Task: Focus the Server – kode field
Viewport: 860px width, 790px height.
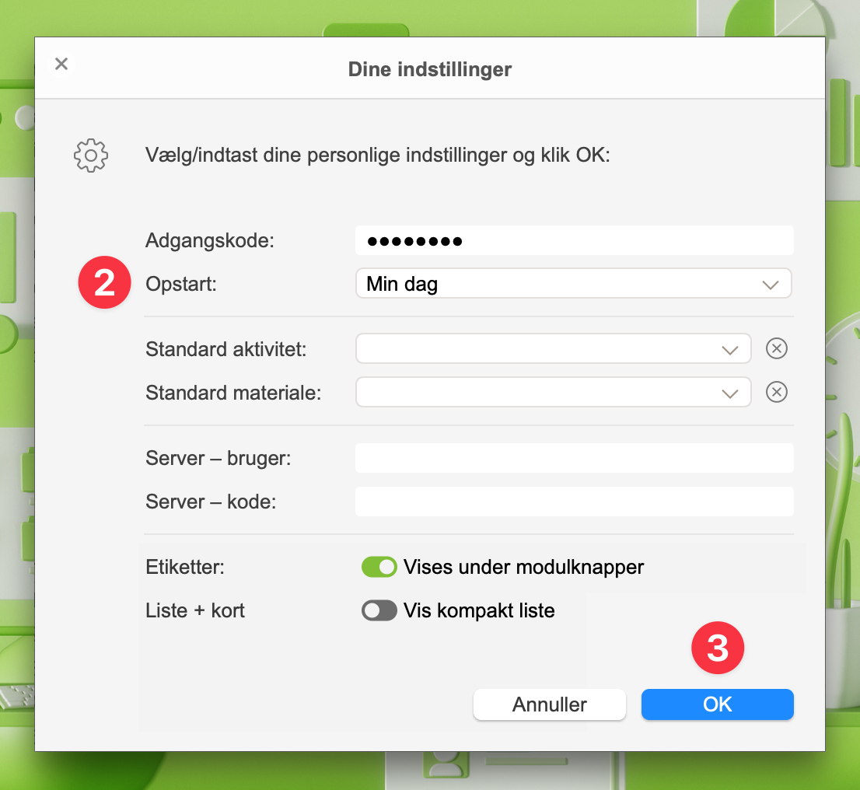Action: tap(575, 502)
